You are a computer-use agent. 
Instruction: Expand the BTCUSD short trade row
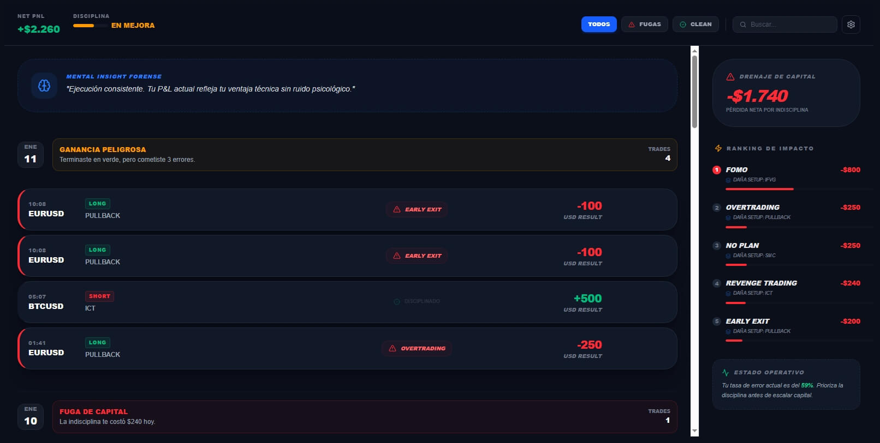347,302
